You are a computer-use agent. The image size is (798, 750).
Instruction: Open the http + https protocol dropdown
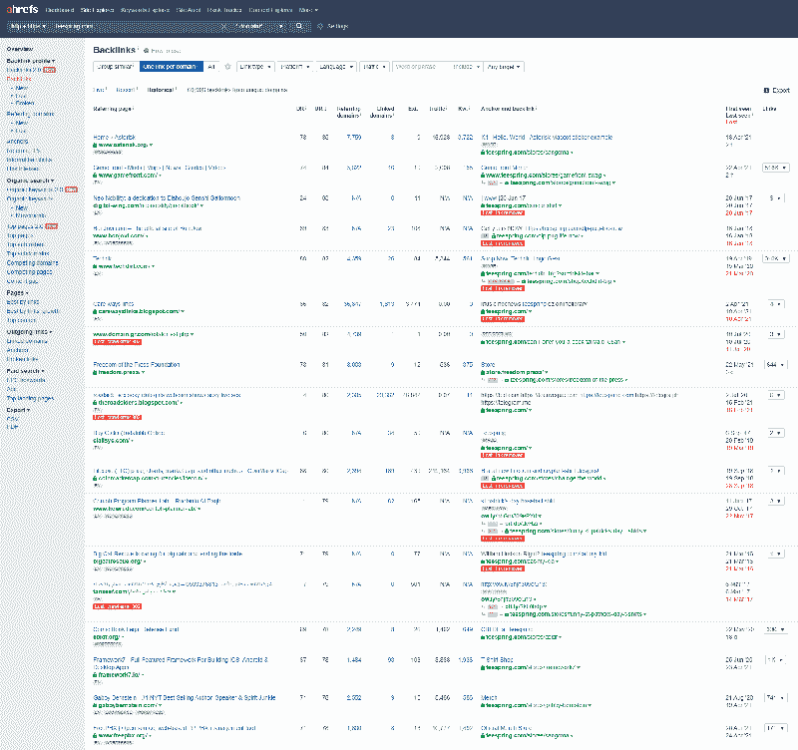pyautogui.click(x=29, y=26)
